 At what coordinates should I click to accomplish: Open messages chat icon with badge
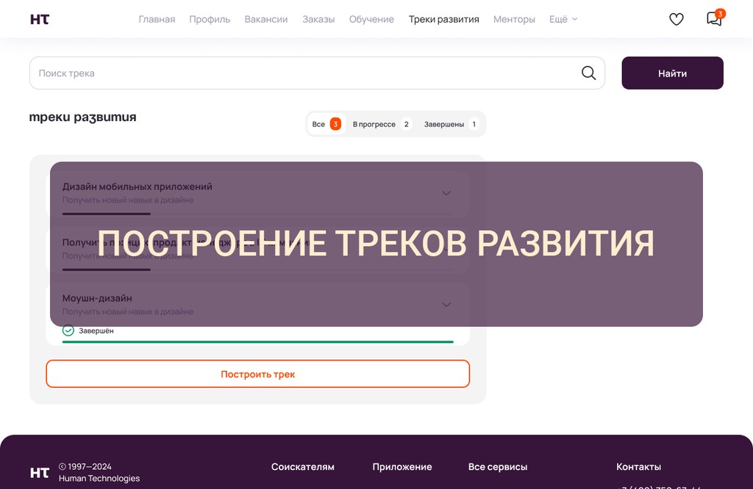(715, 18)
